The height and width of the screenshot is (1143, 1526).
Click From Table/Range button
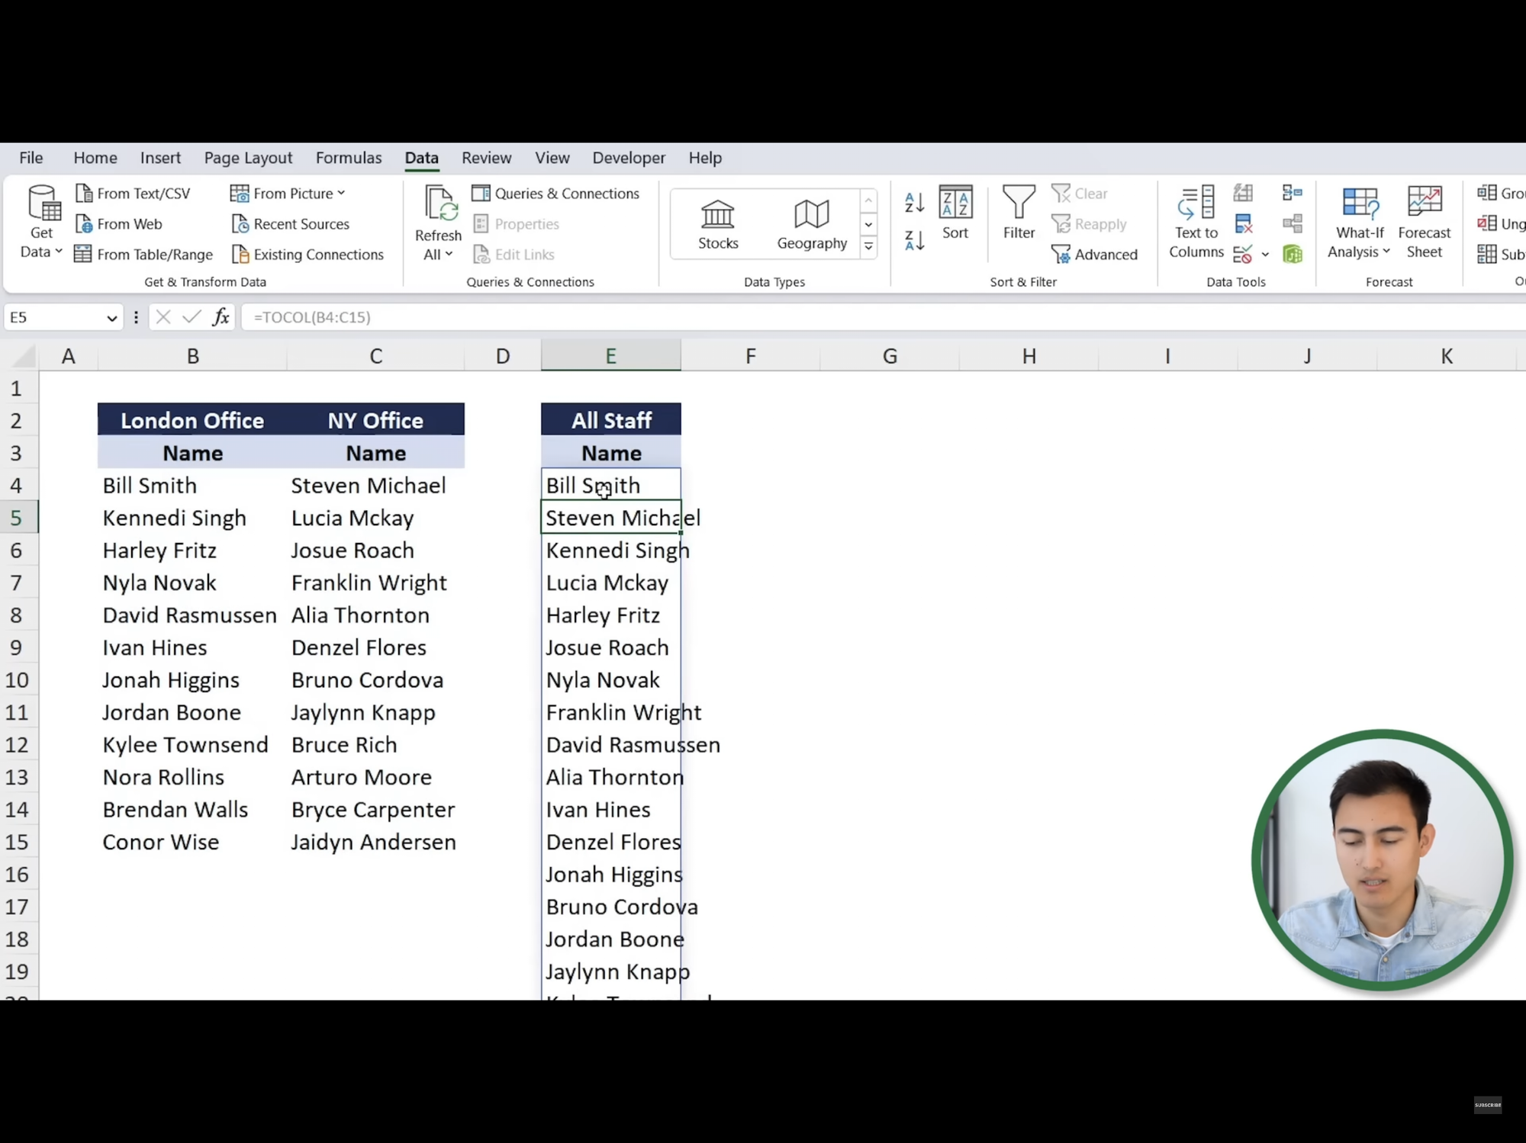point(143,255)
